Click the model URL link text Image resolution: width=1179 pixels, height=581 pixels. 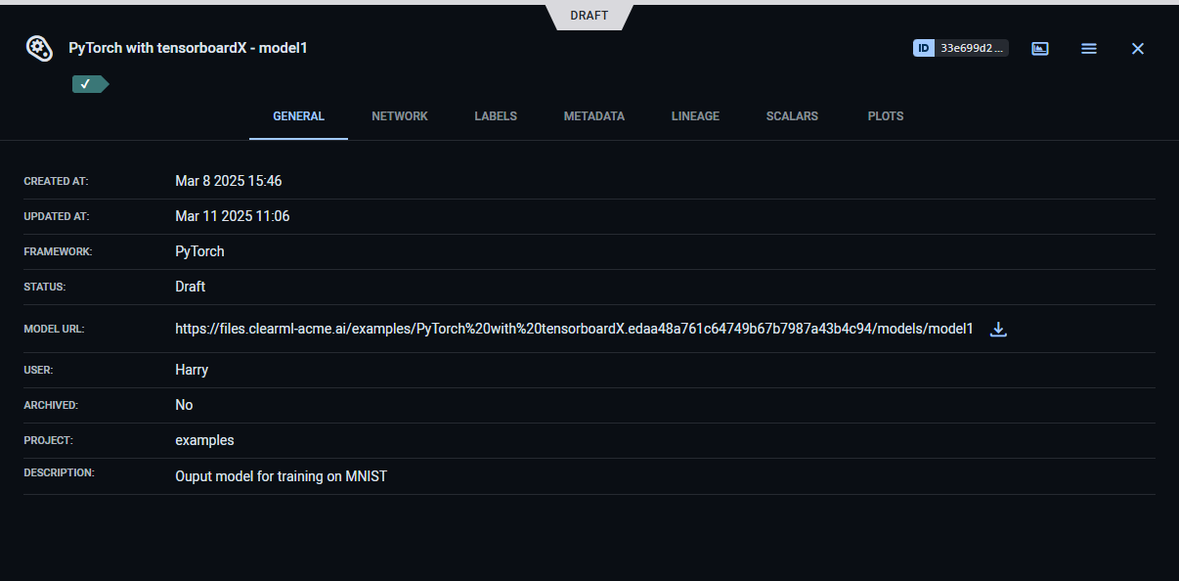574,330
